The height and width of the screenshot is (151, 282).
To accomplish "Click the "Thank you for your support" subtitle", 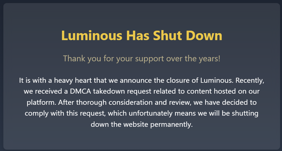I will [x=142, y=59].
